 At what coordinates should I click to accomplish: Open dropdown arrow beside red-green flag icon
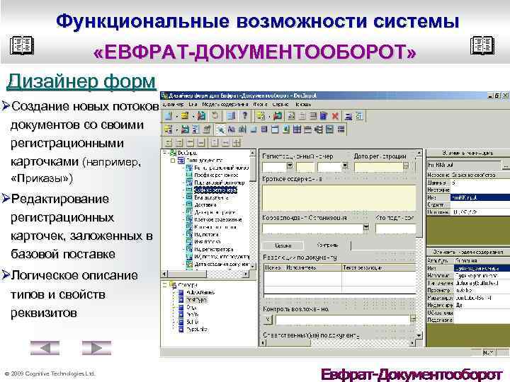270,116
